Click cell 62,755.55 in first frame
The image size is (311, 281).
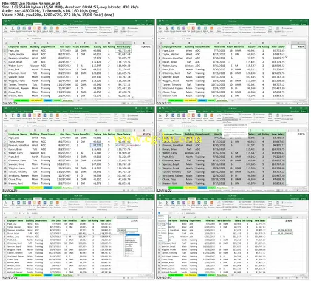[123, 50]
